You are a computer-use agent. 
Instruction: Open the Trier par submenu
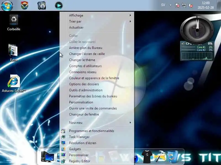[x=97, y=21]
